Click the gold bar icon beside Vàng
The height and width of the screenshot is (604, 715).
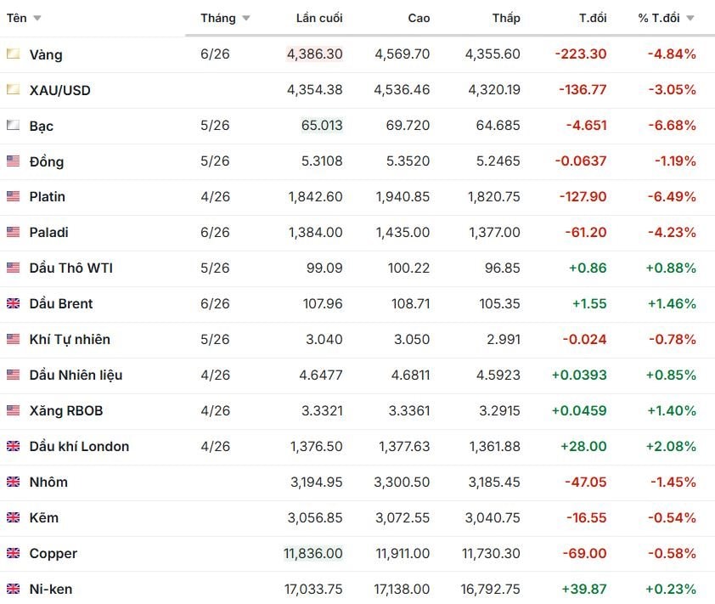pyautogui.click(x=13, y=54)
